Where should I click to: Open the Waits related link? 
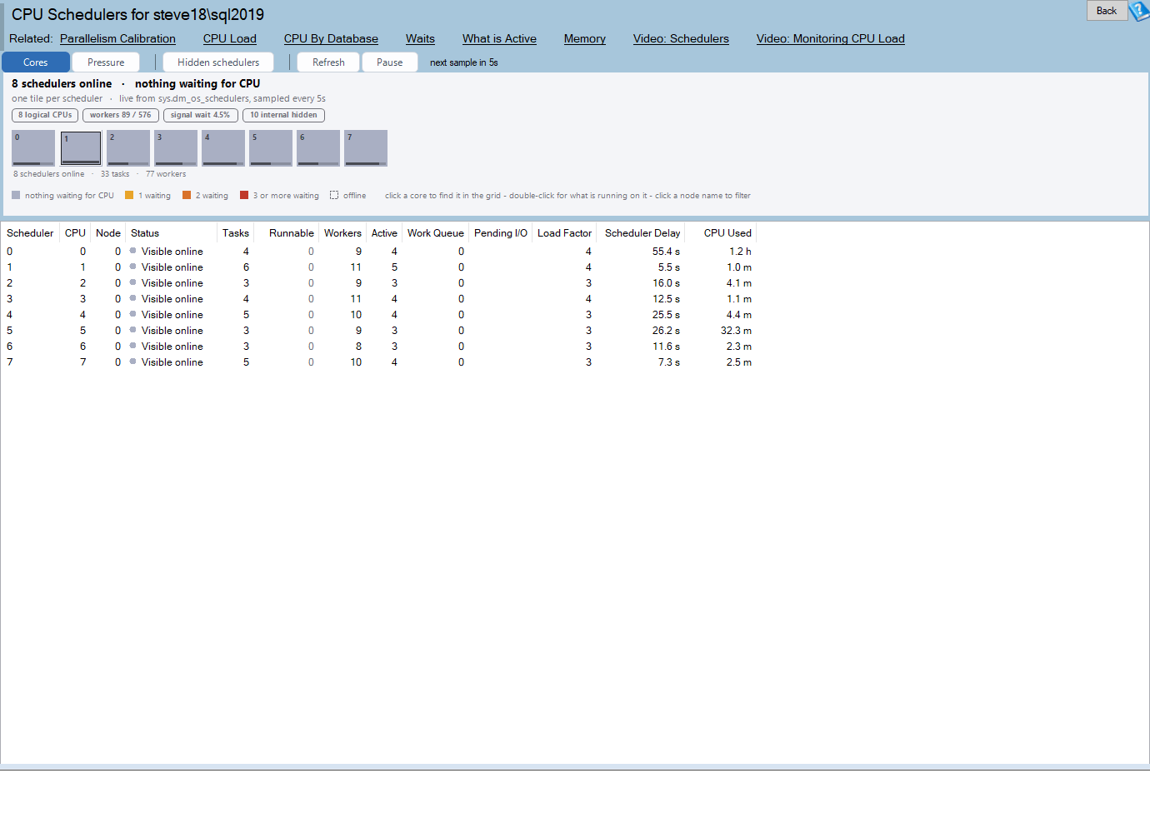click(x=420, y=38)
